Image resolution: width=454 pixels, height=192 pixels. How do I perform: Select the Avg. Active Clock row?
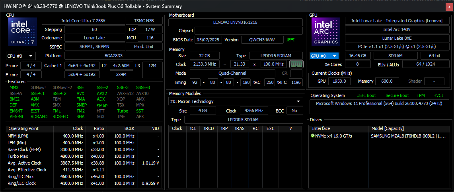pos(84,163)
